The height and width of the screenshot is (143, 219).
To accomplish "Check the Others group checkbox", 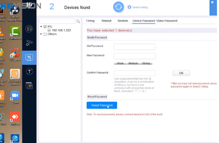I will pyautogui.click(x=45, y=34).
